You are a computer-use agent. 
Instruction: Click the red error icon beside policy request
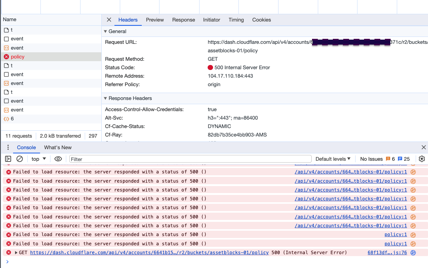[x=6, y=56]
